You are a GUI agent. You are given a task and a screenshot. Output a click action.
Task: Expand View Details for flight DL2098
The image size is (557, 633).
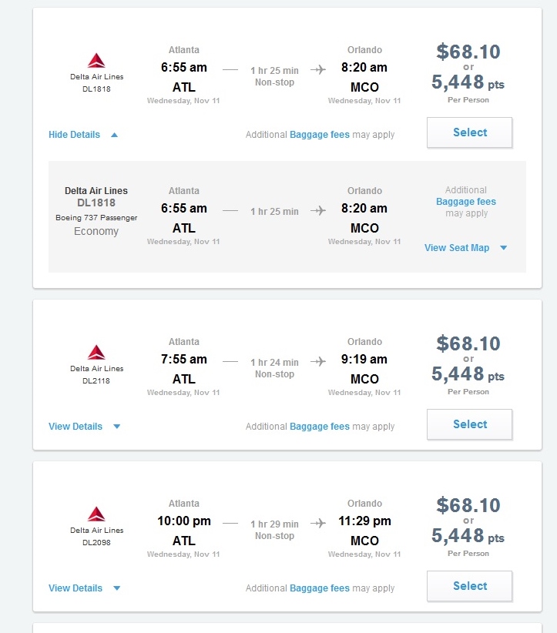117,588
